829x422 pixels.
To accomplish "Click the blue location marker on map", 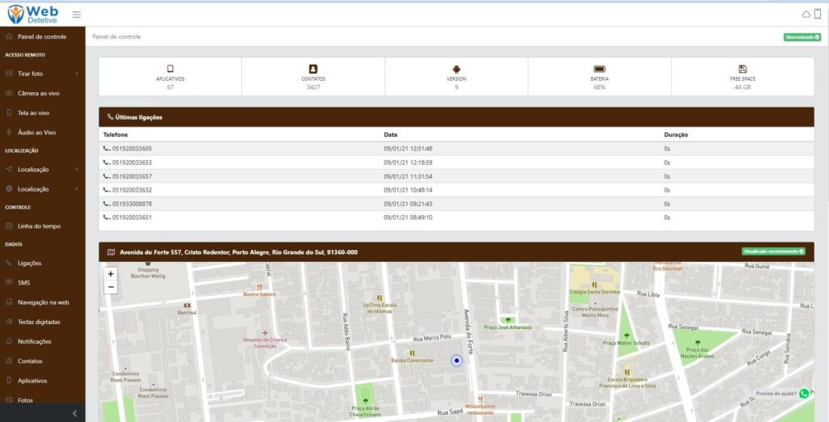I will click(457, 361).
